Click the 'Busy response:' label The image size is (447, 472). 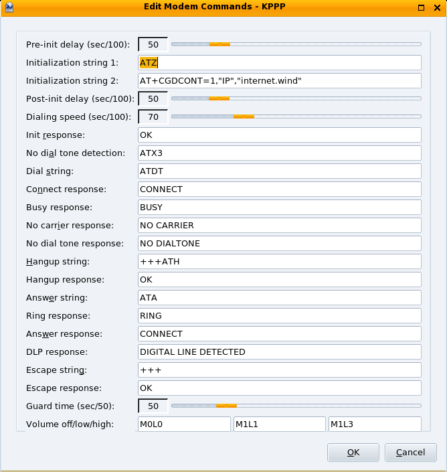pos(59,208)
